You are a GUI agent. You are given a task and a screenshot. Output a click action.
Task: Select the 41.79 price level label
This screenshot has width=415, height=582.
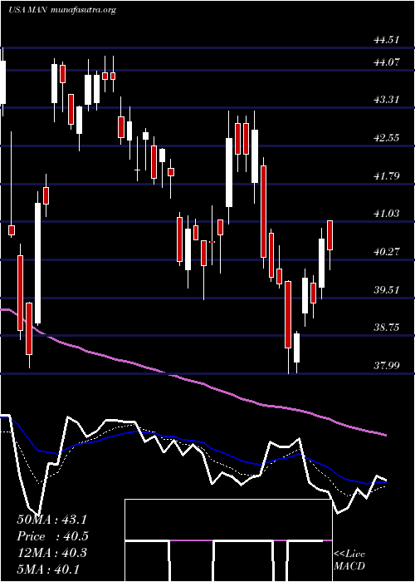(386, 176)
